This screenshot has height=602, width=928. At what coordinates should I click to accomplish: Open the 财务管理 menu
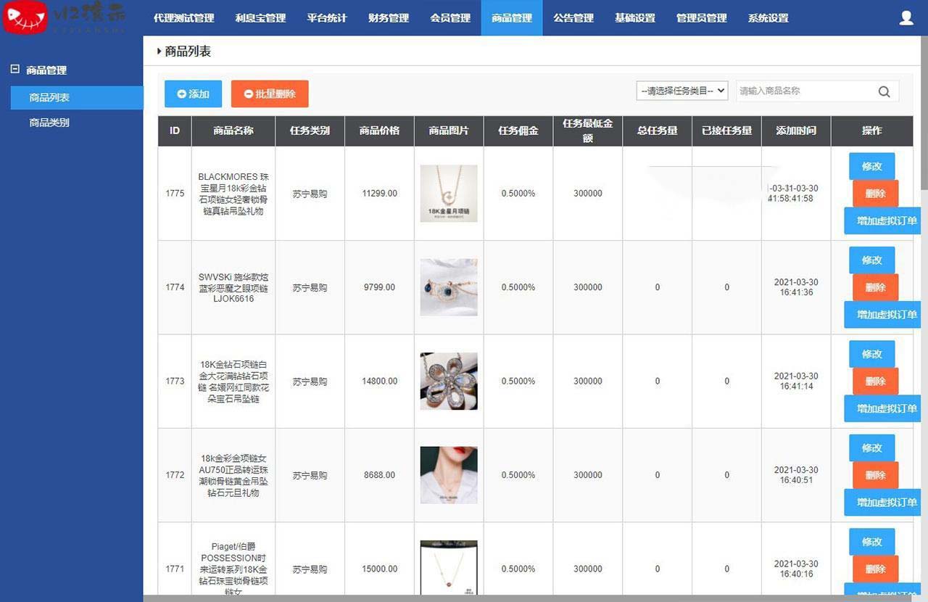(389, 18)
